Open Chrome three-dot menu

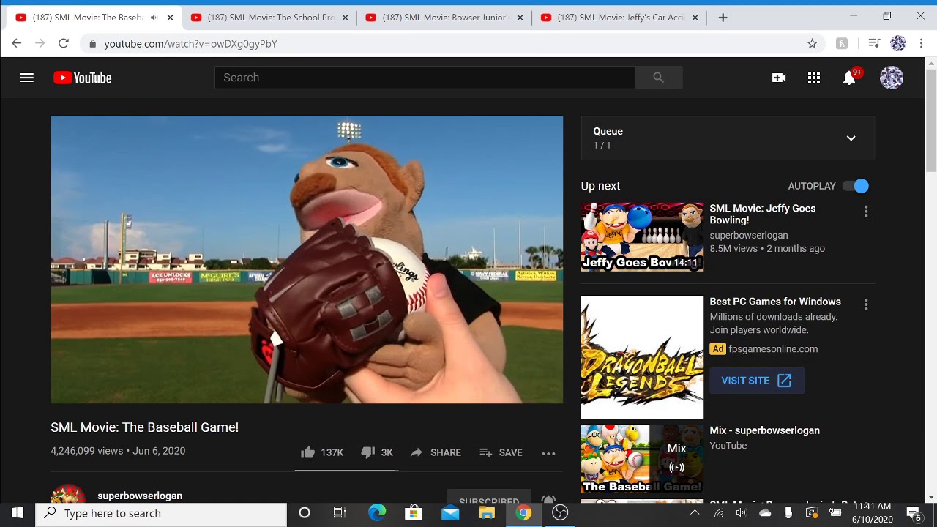click(922, 44)
